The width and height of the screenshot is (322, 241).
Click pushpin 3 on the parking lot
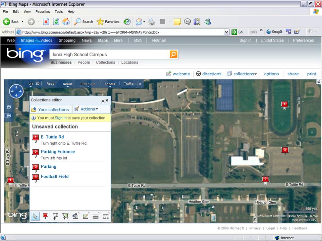tap(285, 151)
